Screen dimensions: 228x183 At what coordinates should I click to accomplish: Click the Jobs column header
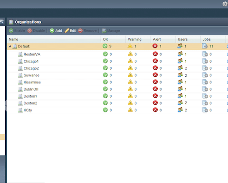point(213,39)
